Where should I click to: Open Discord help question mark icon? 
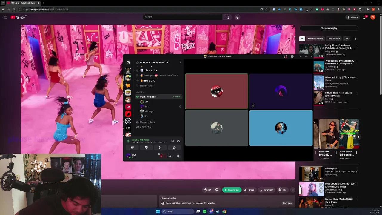coord(292,56)
